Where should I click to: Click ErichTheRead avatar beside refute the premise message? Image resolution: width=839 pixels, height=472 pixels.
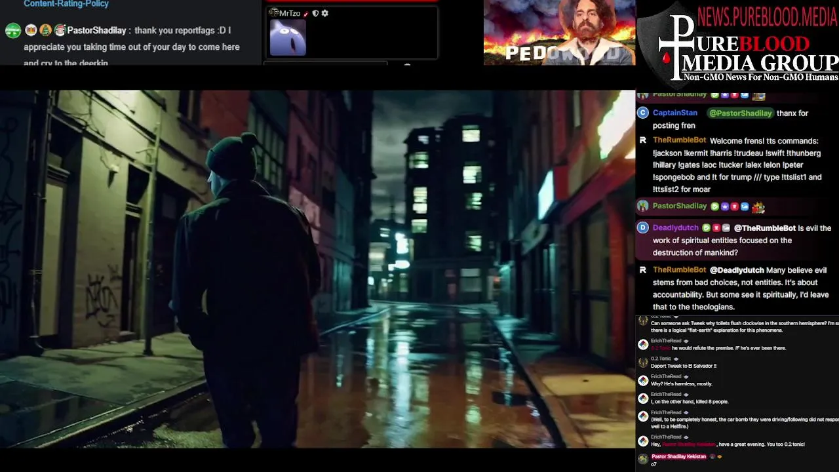(643, 344)
